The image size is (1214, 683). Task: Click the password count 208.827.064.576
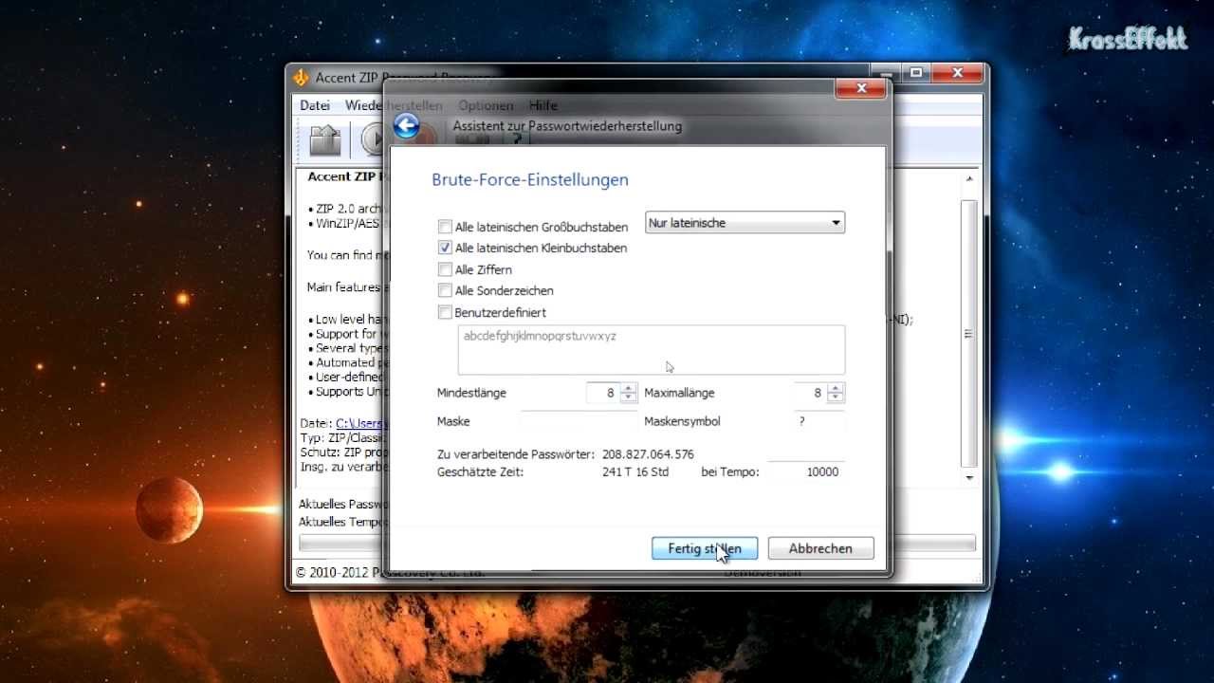click(648, 454)
